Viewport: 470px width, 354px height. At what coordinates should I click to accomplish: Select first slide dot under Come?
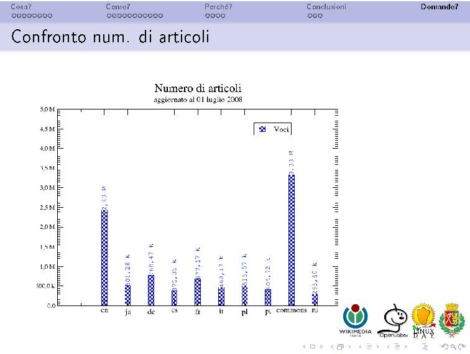(109, 16)
